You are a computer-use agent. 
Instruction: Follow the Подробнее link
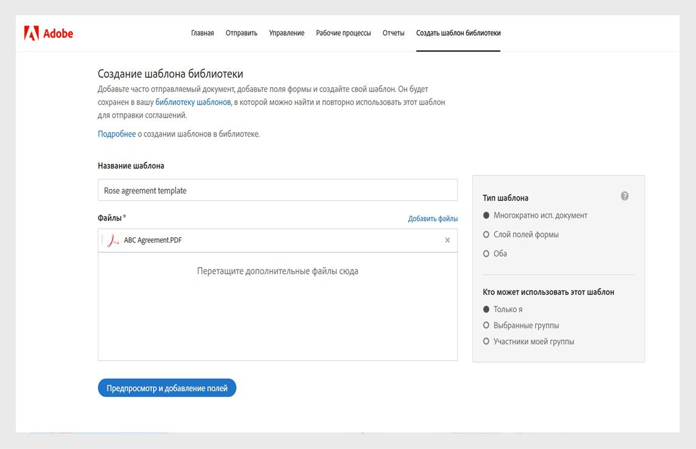pos(117,134)
